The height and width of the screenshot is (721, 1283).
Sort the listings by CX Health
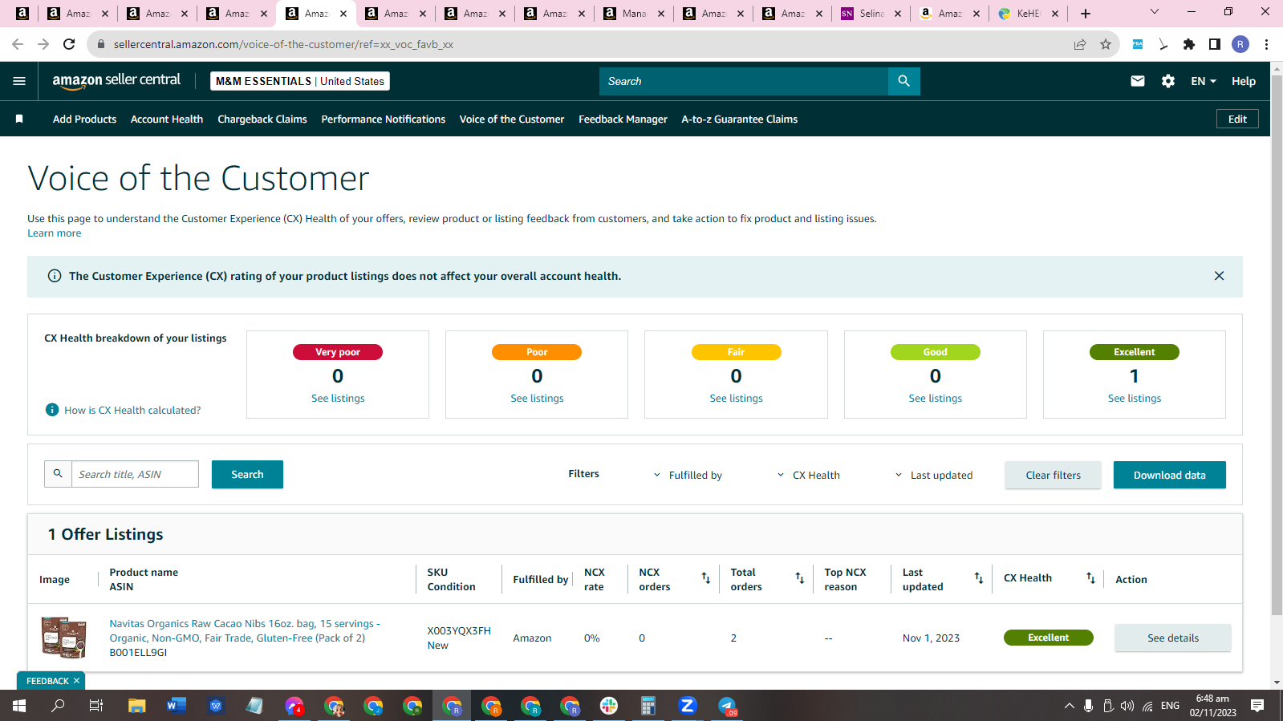pos(1090,578)
